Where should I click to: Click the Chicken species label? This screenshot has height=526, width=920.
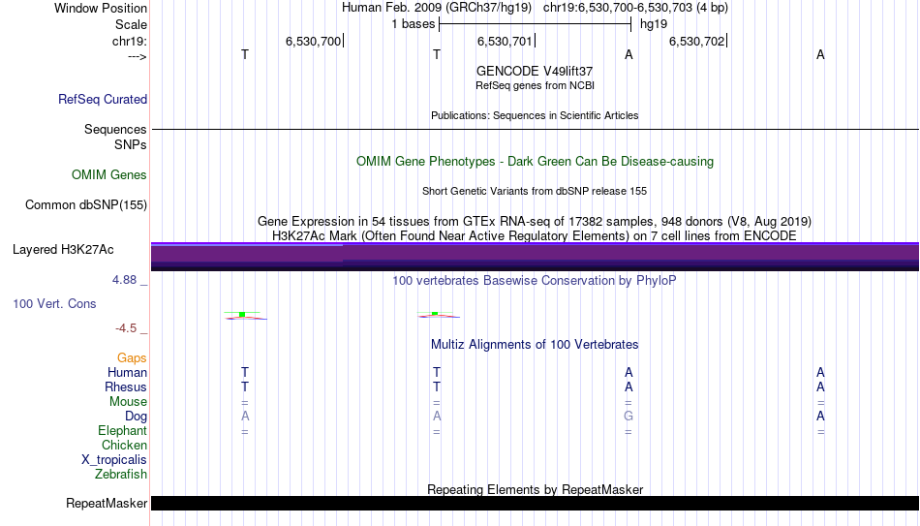pos(124,445)
